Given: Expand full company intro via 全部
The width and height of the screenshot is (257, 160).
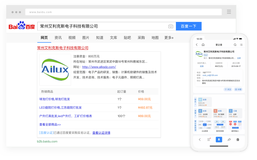Looking at the screenshot, I should (239, 58).
